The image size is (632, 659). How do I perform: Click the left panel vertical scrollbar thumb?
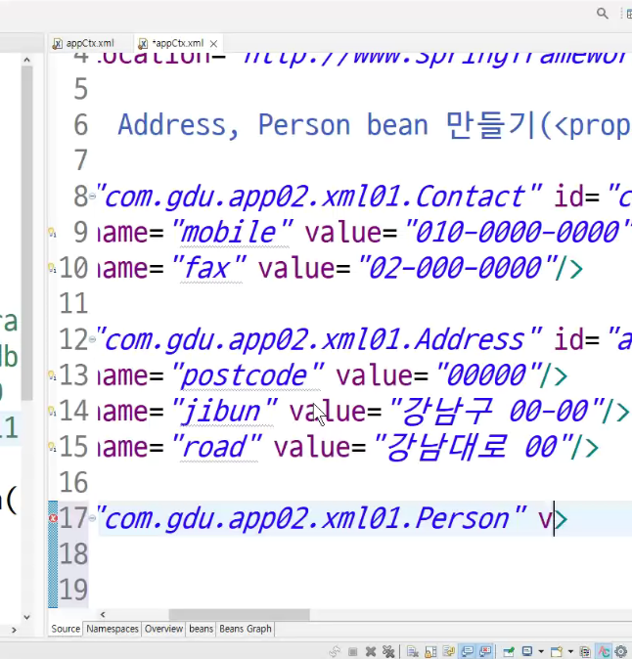(x=27, y=234)
